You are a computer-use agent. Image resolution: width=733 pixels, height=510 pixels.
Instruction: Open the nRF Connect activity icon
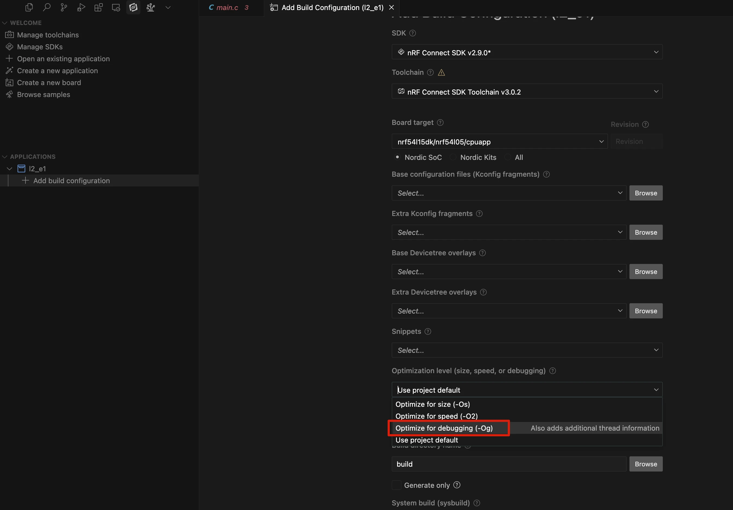(133, 7)
